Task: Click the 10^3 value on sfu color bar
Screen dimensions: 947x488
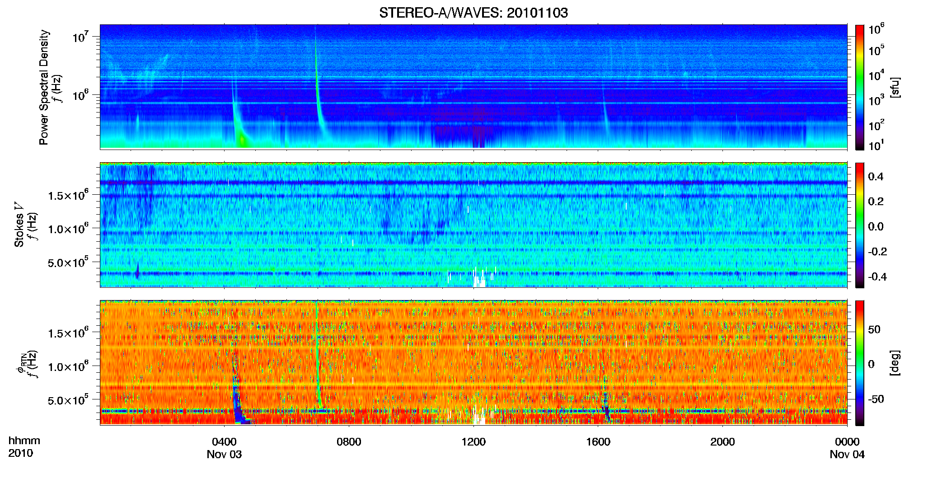Action: 876,100
